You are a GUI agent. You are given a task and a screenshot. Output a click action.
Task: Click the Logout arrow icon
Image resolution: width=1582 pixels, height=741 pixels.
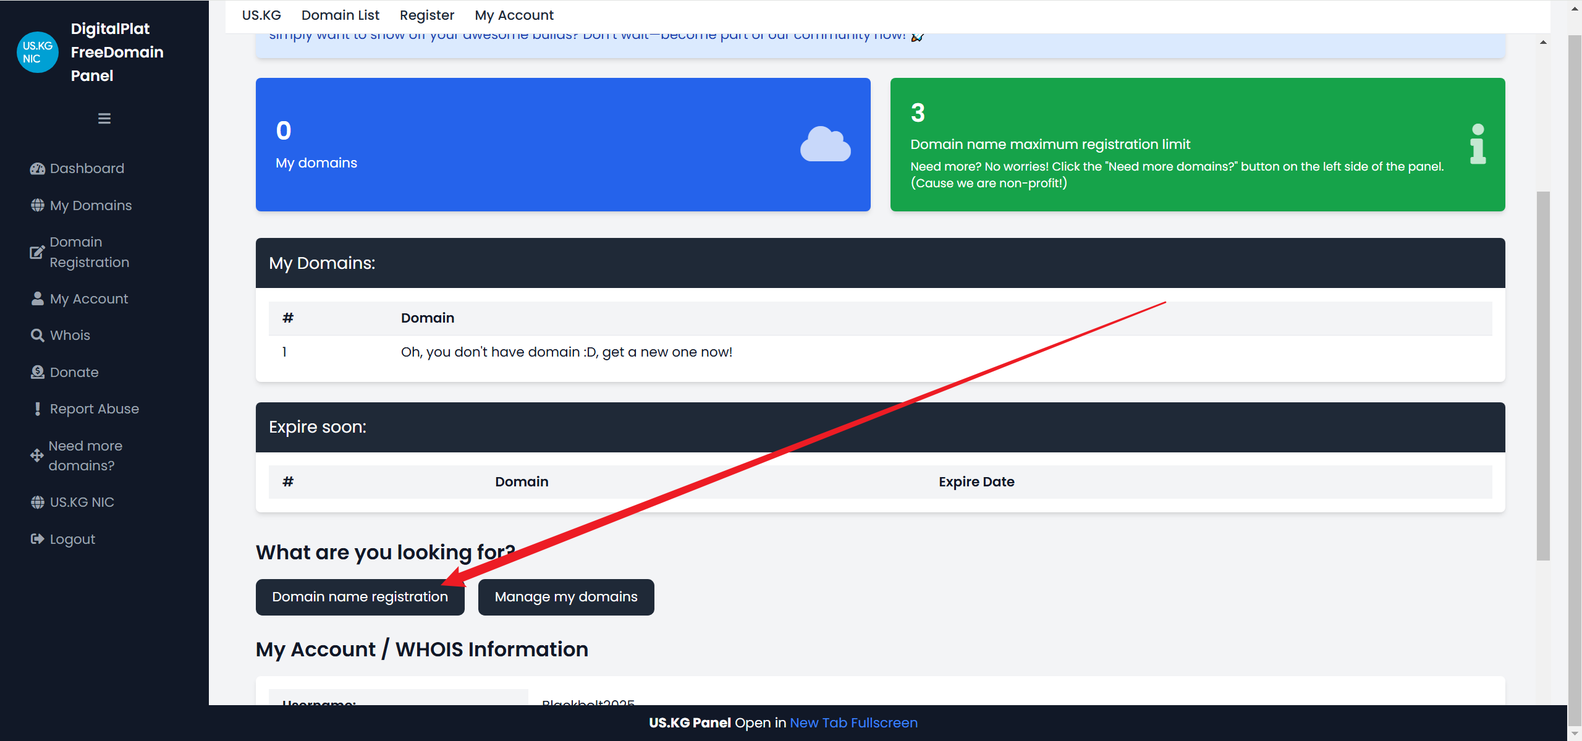(x=38, y=539)
